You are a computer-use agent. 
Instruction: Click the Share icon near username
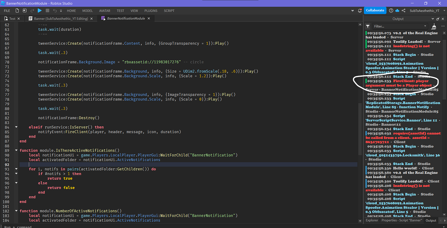pyautogui.click(x=404, y=11)
